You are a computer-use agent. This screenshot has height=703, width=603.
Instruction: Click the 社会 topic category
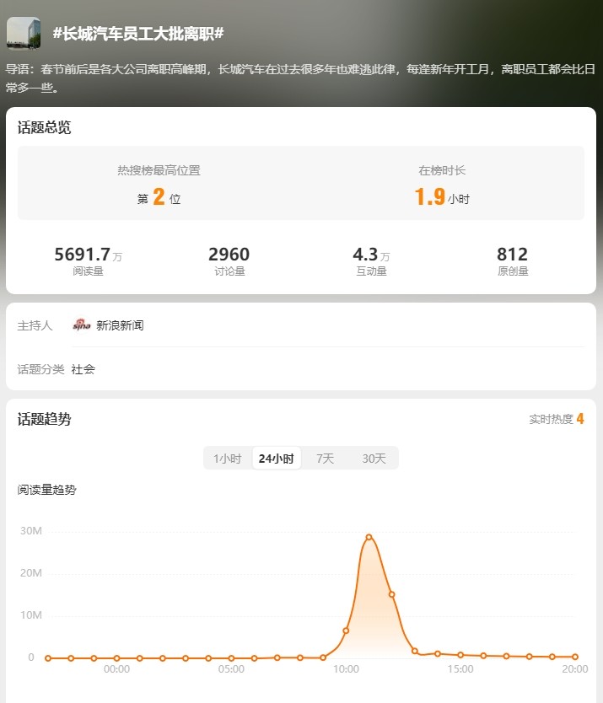[x=83, y=369]
